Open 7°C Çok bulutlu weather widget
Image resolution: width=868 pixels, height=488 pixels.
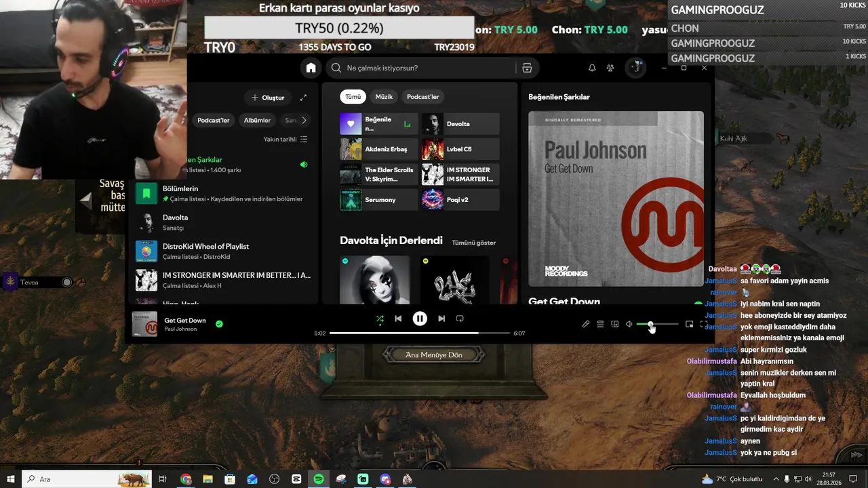[x=732, y=479]
